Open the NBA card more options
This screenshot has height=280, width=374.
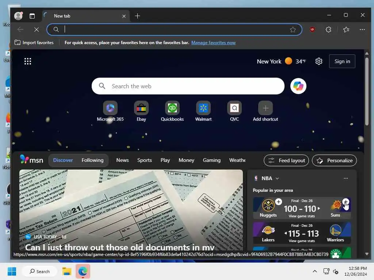[346, 178]
